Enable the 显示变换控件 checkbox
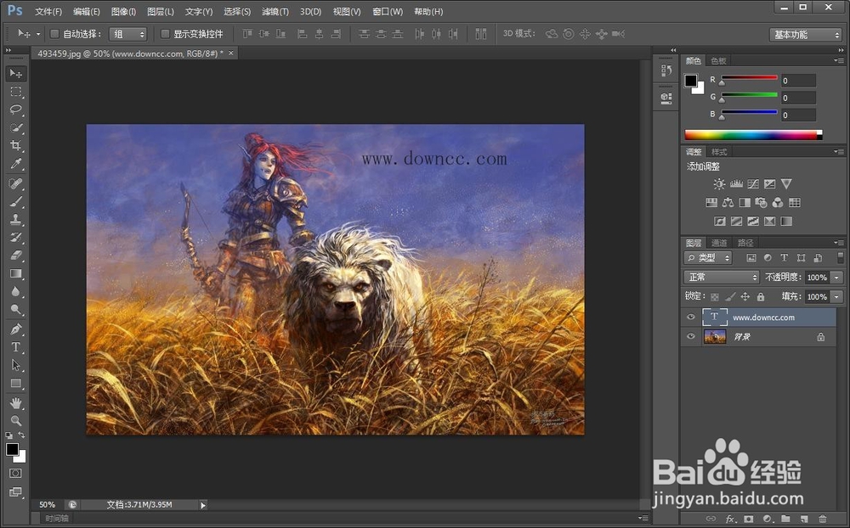 tap(165, 34)
